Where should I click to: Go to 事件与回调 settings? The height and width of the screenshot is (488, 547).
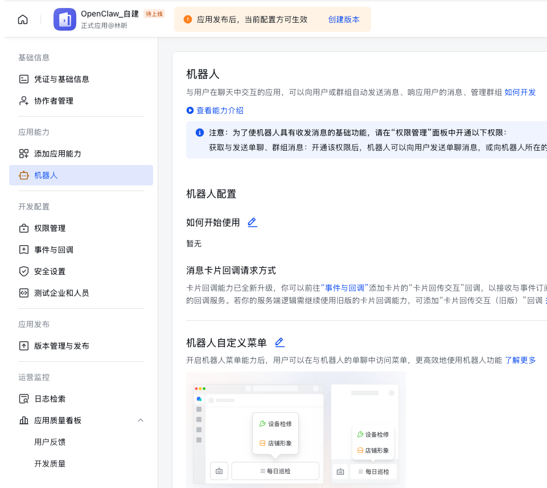pos(54,250)
